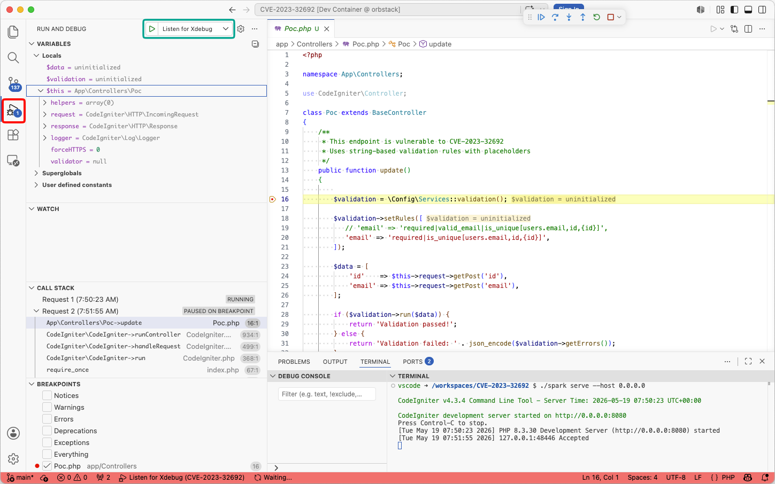This screenshot has width=775, height=484.
Task: Click Step Over in the debug toolbar
Action: click(x=555, y=17)
